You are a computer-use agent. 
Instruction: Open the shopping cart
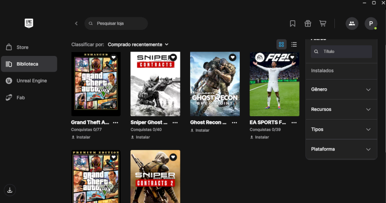(x=323, y=23)
